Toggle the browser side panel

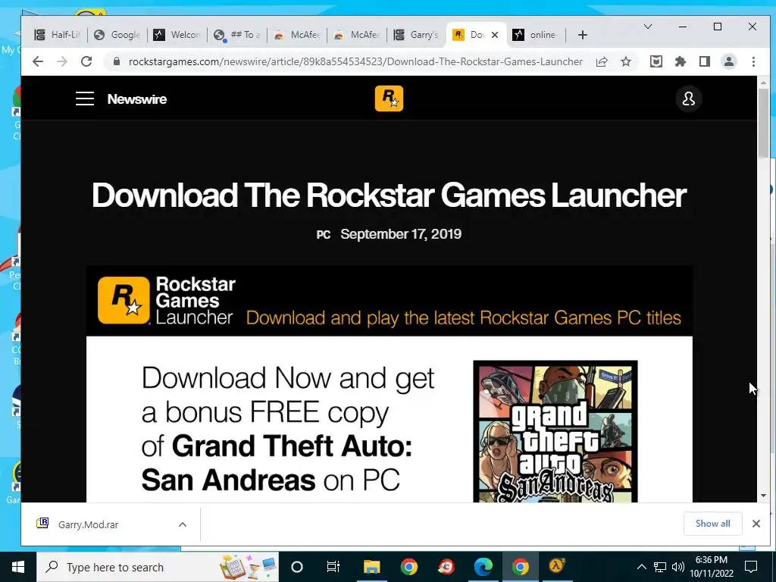tap(705, 61)
